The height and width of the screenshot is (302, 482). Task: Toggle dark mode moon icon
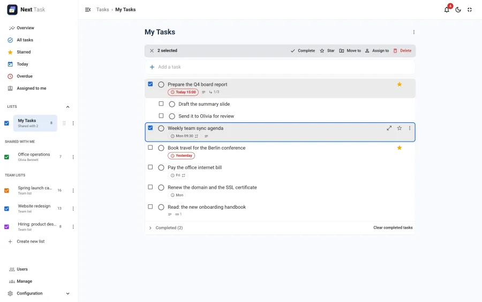click(458, 10)
